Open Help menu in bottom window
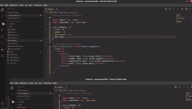 click(x=55, y=83)
